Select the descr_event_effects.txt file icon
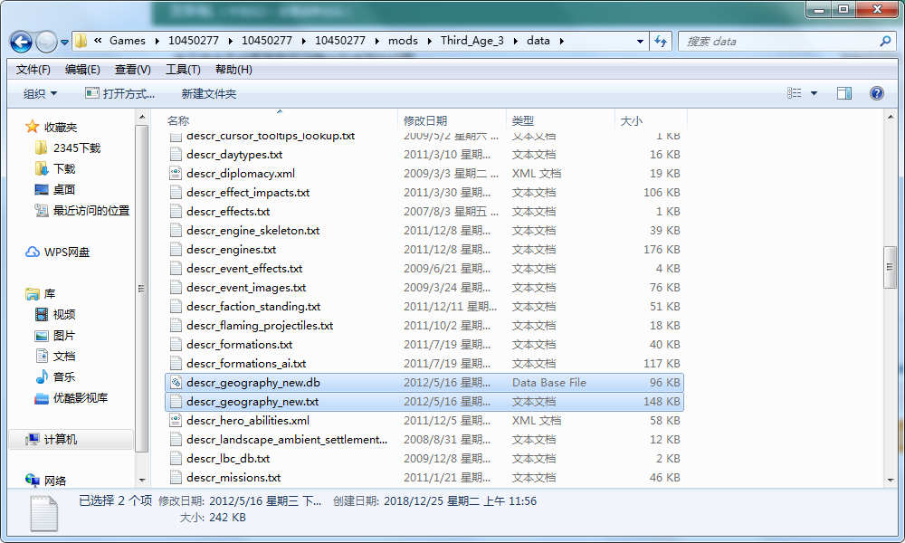Image resolution: width=905 pixels, height=543 pixels. tap(176, 268)
